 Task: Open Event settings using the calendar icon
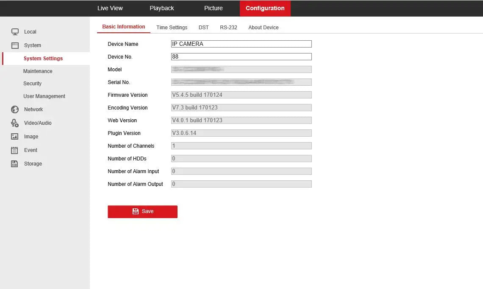coord(14,150)
